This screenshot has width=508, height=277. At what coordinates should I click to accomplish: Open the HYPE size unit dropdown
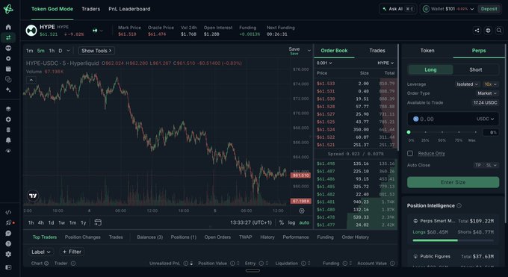click(x=385, y=63)
